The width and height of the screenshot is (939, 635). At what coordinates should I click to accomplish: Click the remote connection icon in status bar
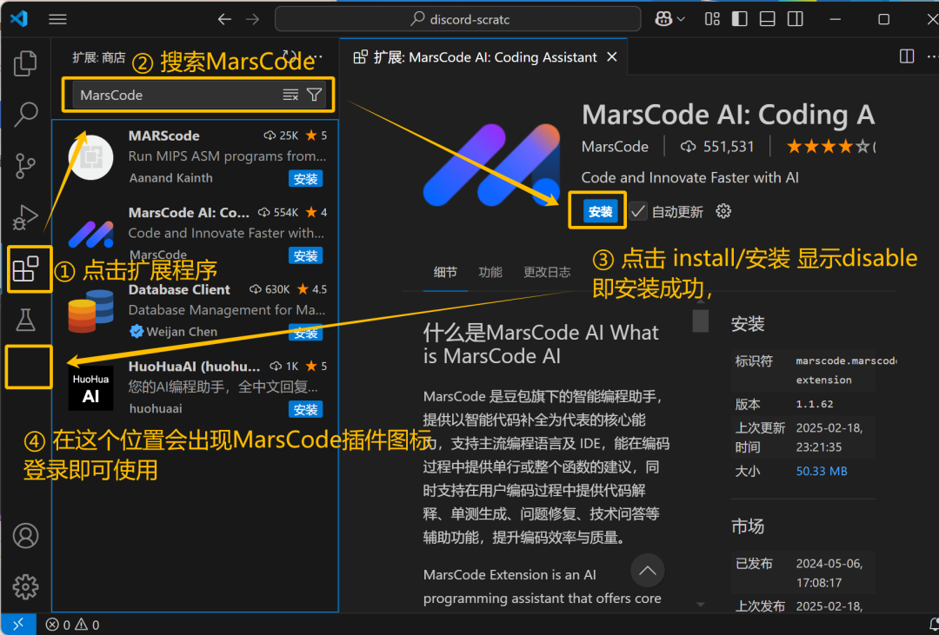[x=18, y=624]
